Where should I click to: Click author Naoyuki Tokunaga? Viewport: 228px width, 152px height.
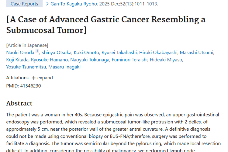pyautogui.click(x=91, y=60)
